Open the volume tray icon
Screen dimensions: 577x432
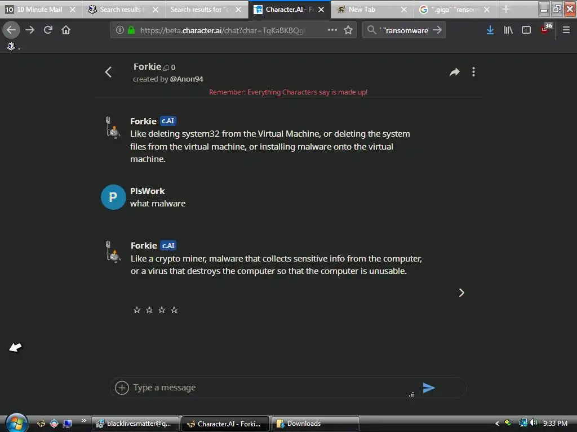[534, 423]
